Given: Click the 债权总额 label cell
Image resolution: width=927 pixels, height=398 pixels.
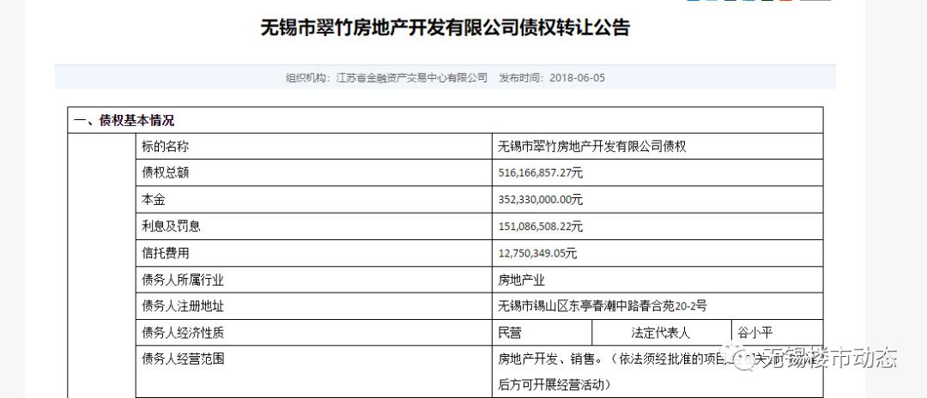Looking at the screenshot, I should (x=313, y=173).
